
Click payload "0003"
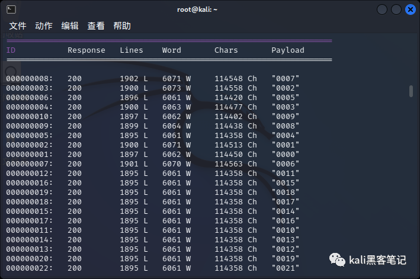(x=286, y=107)
